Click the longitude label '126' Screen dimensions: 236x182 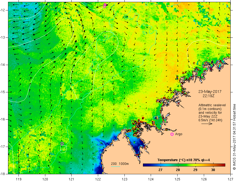point(204,179)
